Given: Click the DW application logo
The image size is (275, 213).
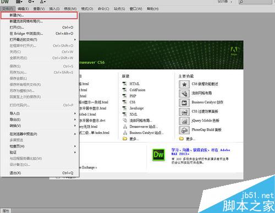Looking at the screenshot, I should point(5,2).
